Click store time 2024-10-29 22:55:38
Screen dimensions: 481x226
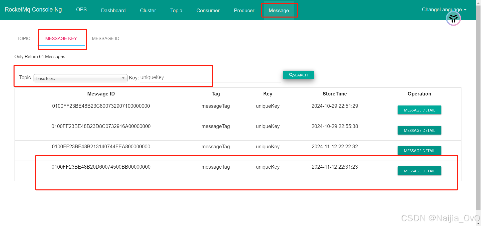coord(335,126)
